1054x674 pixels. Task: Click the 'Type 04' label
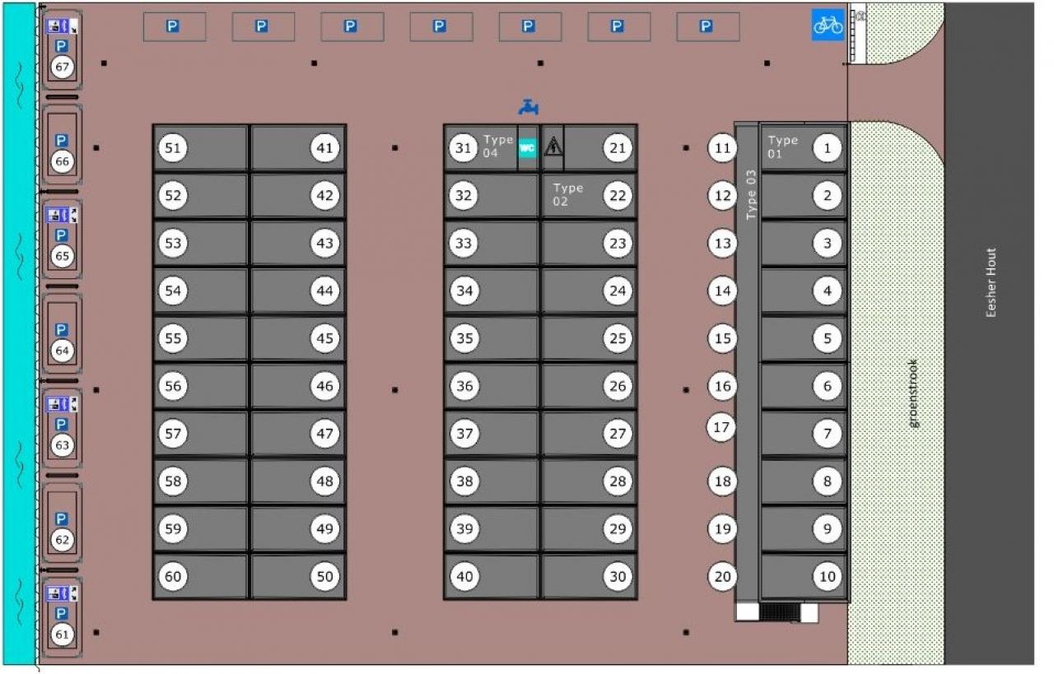pos(498,146)
